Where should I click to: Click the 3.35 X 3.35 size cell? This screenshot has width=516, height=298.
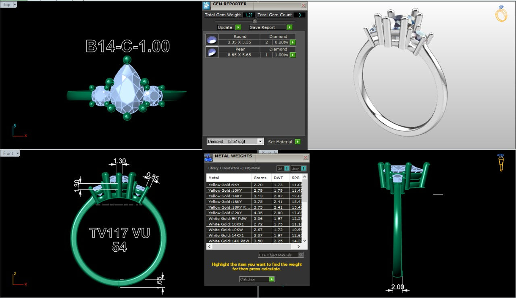click(240, 42)
